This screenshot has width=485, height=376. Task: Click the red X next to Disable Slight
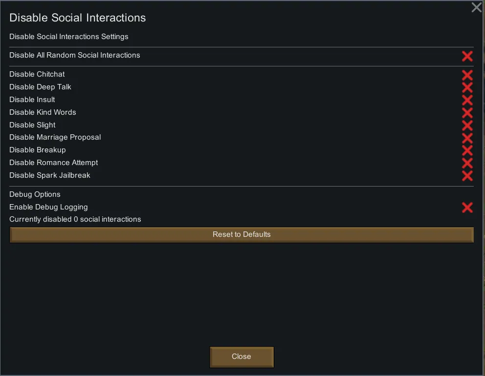click(467, 125)
